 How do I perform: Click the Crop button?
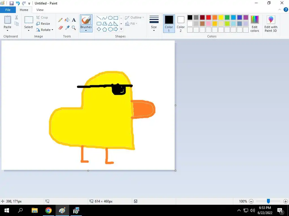tap(42, 17)
